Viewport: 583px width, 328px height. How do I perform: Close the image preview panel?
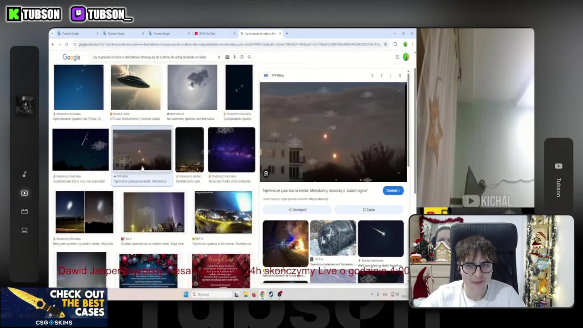click(x=400, y=76)
